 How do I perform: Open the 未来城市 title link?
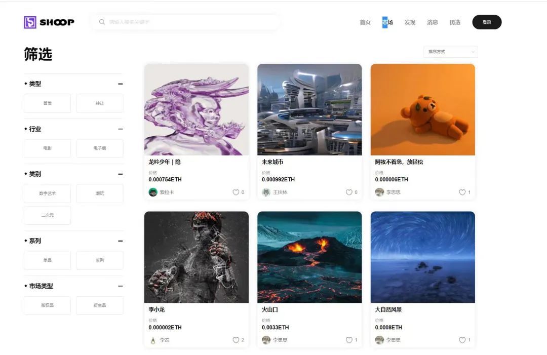pyautogui.click(x=272, y=162)
